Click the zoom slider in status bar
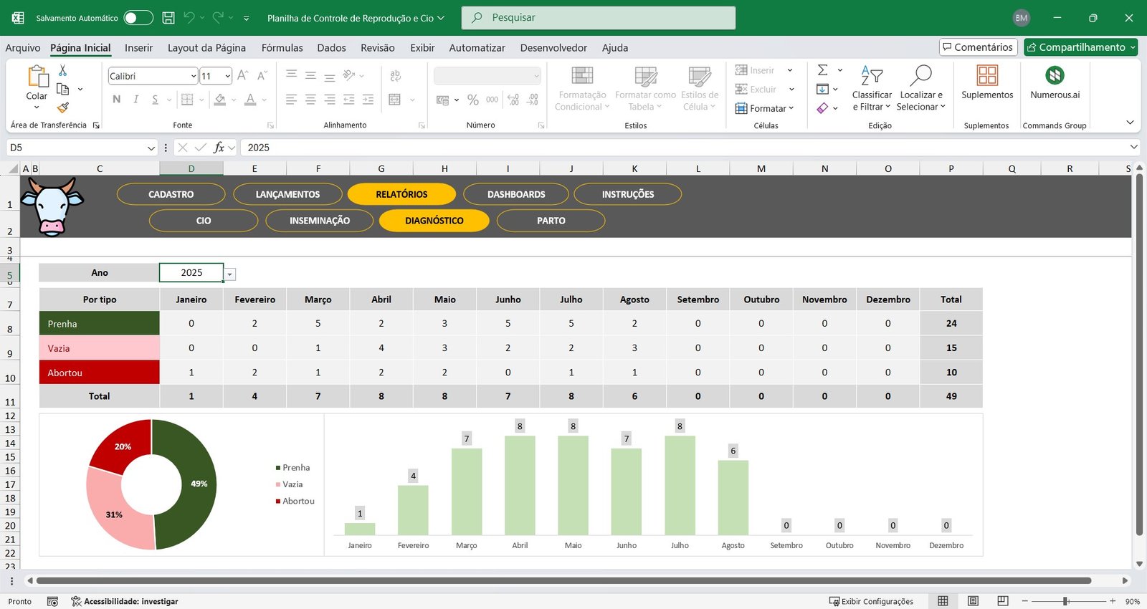1147x609 pixels. click(1066, 601)
